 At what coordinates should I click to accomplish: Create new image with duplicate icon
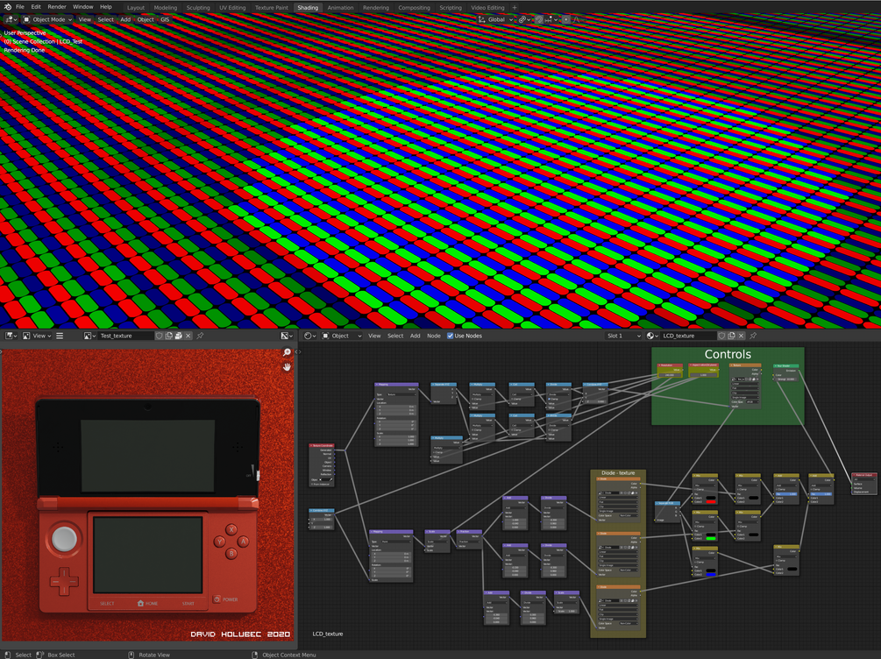click(168, 336)
